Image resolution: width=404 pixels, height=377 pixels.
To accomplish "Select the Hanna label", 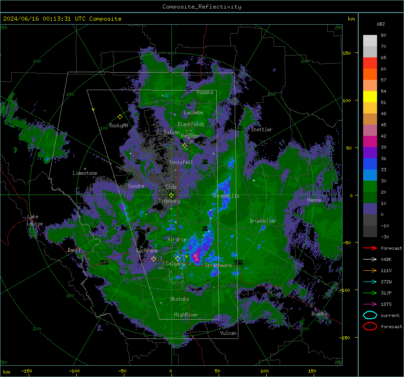I will pos(314,200).
